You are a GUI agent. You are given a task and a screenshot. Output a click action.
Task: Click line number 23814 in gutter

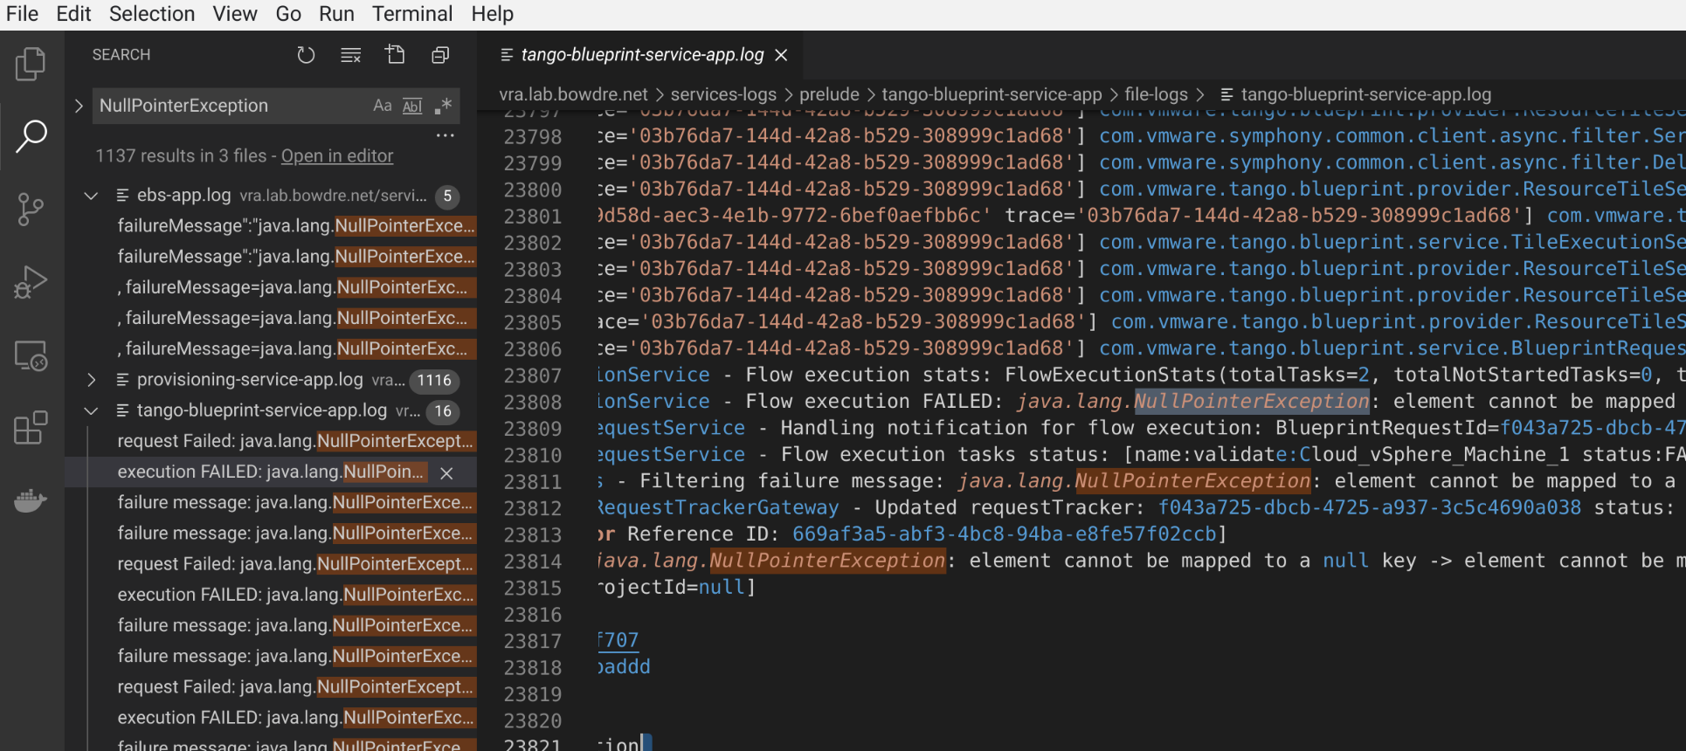point(532,561)
